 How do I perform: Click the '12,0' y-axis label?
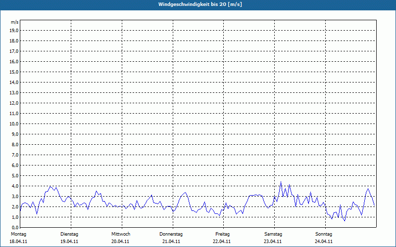14,103
